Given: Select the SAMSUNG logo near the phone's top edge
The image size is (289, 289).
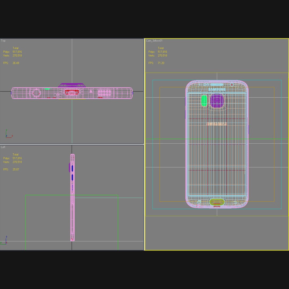Looking at the screenshot, I should coord(217,90).
